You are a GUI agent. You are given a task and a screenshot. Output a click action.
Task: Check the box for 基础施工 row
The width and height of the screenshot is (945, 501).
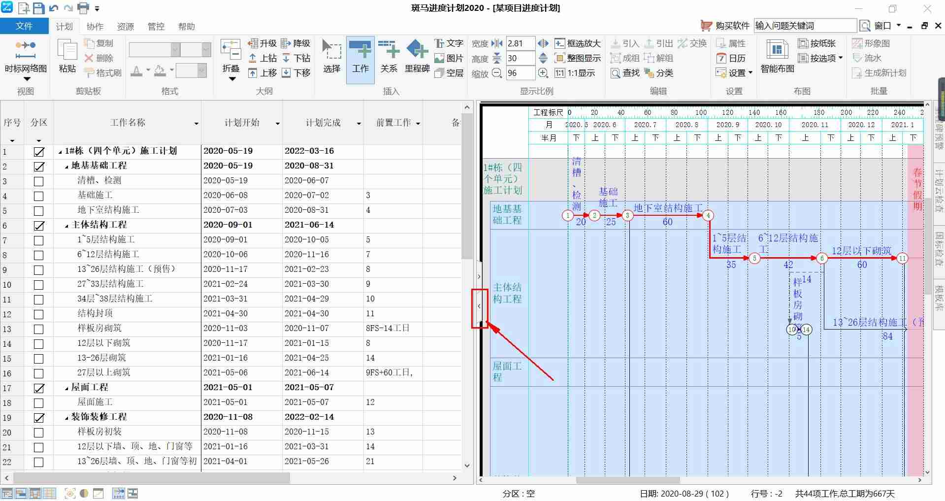click(38, 196)
